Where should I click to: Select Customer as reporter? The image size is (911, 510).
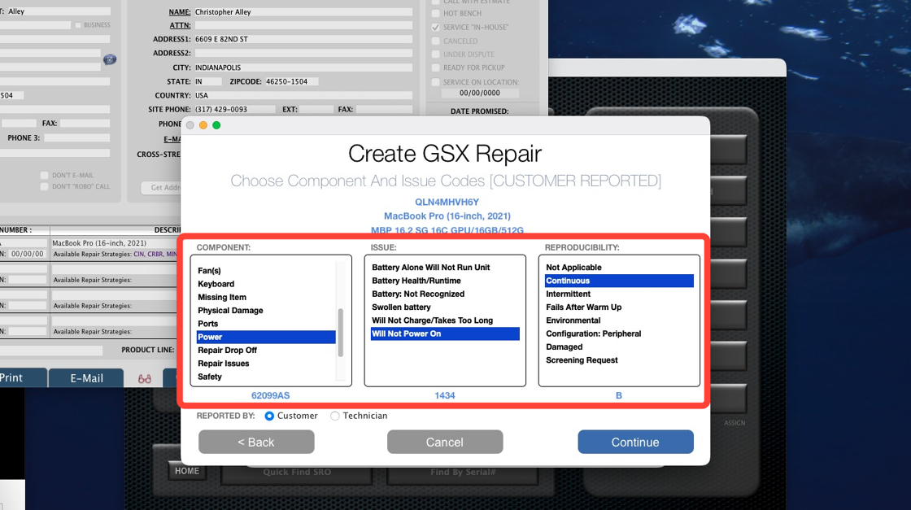[269, 416]
